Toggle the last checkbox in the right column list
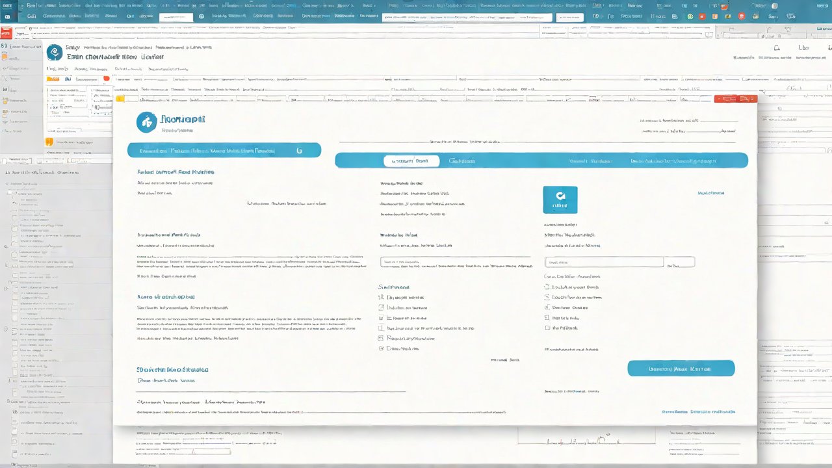 tap(547, 328)
